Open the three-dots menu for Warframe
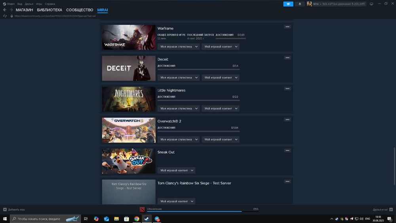 [287, 27]
